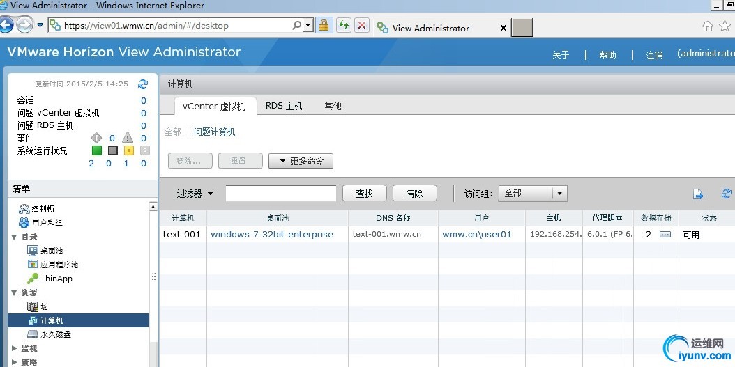Image resolution: width=735 pixels, height=367 pixels.
Task: Open the 关于 (About) link
Action: pos(561,55)
